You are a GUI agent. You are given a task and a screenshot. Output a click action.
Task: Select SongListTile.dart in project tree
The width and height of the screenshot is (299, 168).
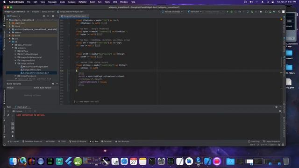click(30, 70)
